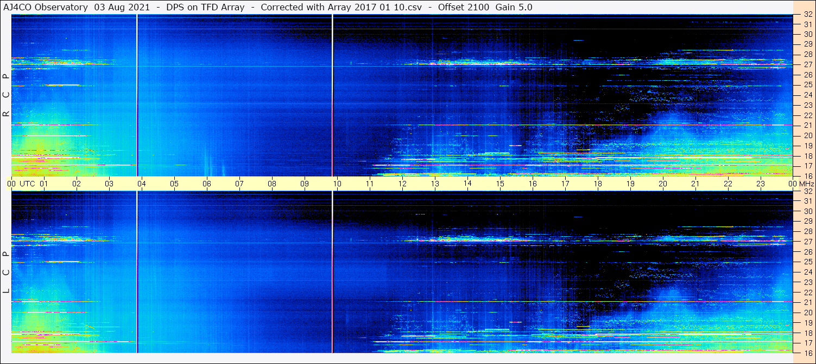Image resolution: width=816 pixels, height=364 pixels.
Task: Click the "32" MHz tick on the LCP frequency scale
Action: tap(807, 191)
